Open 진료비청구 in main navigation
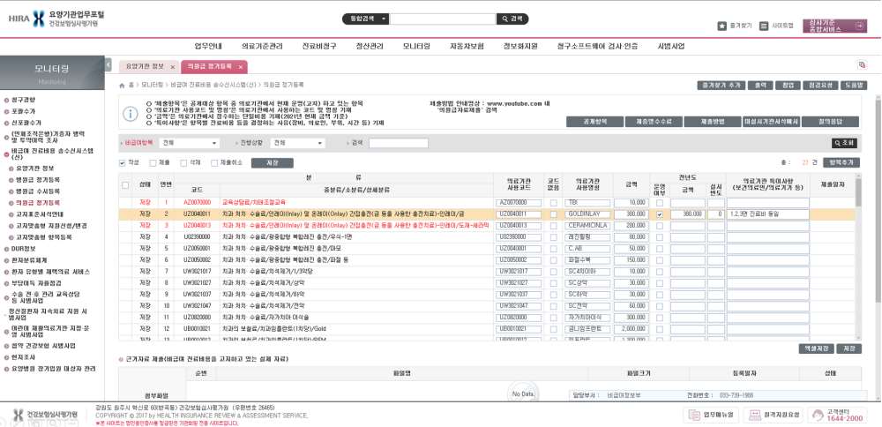Viewport: 882px width, 427px height. pyautogui.click(x=319, y=46)
